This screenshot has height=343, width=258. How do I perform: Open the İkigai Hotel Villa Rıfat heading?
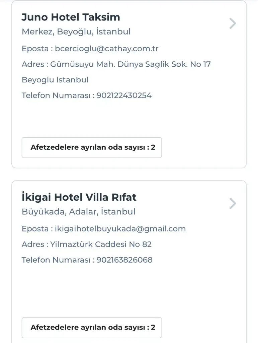pos(79,197)
